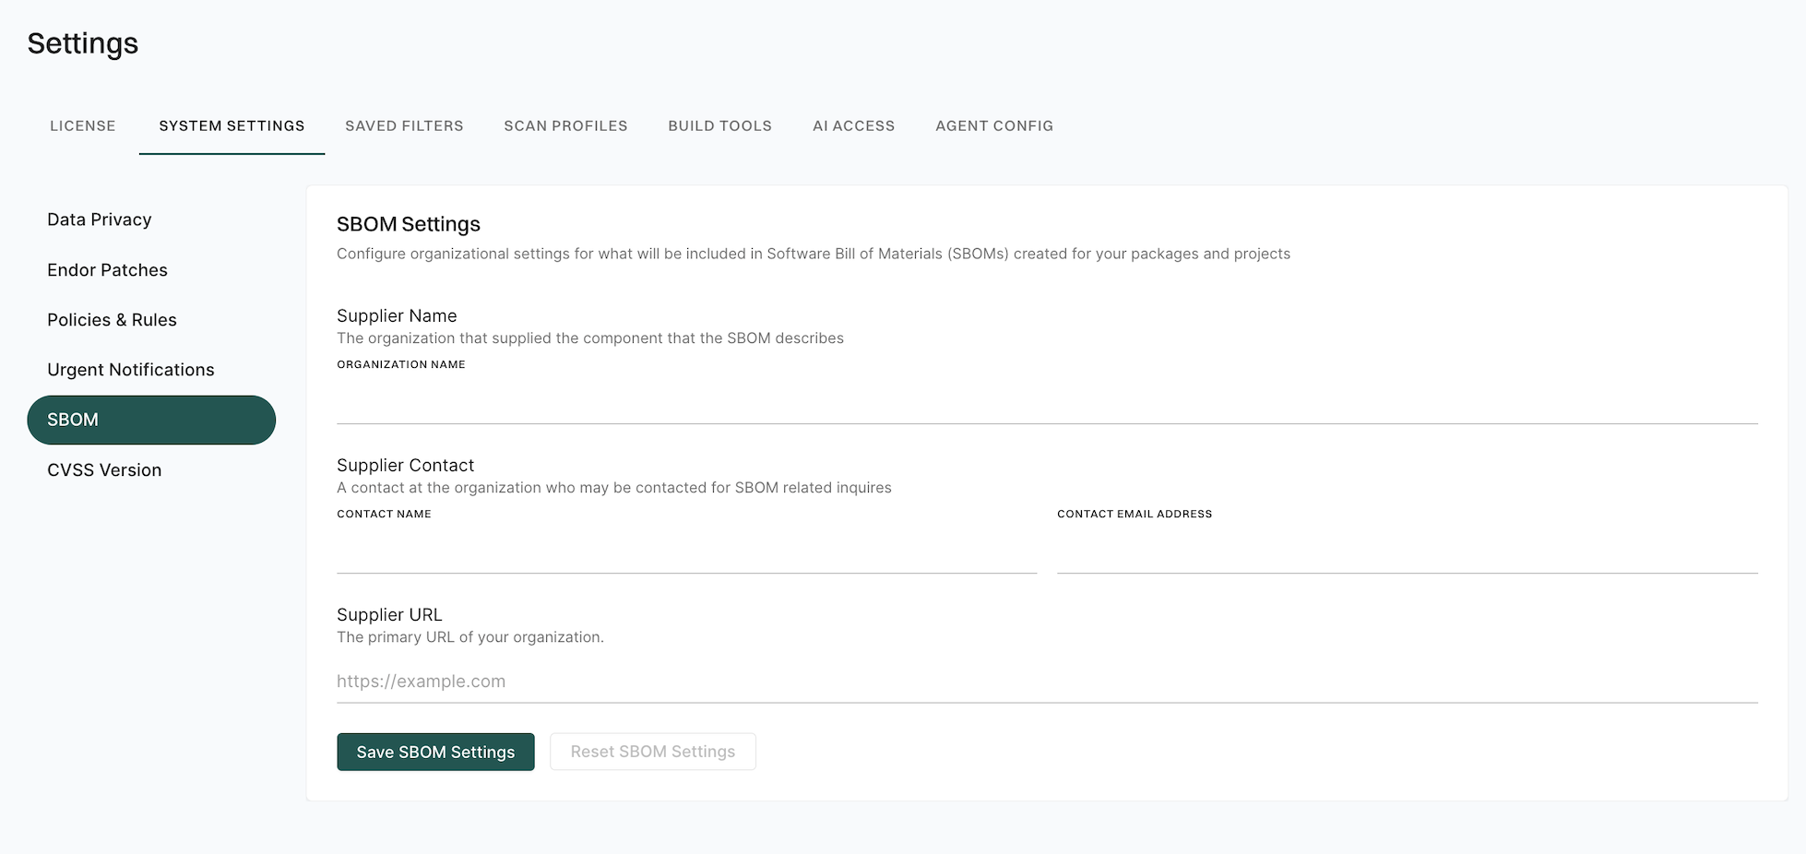Screen dimensions: 1806x854
Task: Switch to the AI Access tab
Action: [853, 126]
